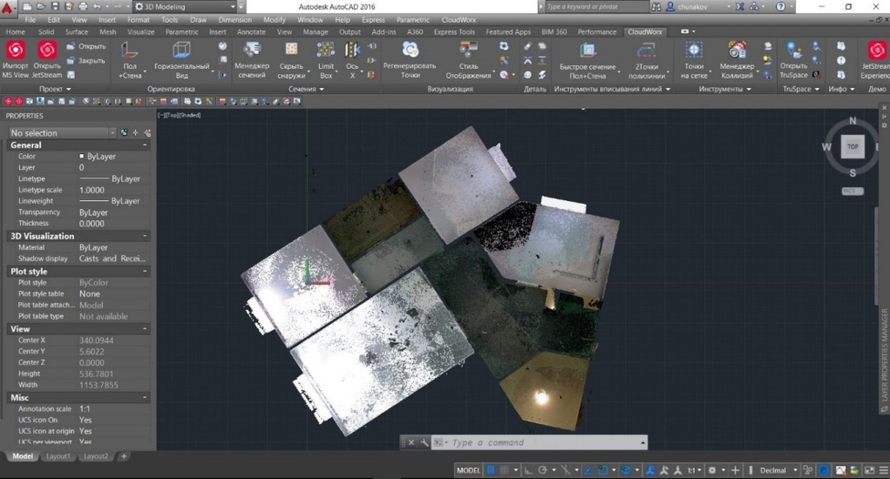
Task: Toggle MODEL space button in status bar
Action: point(468,470)
